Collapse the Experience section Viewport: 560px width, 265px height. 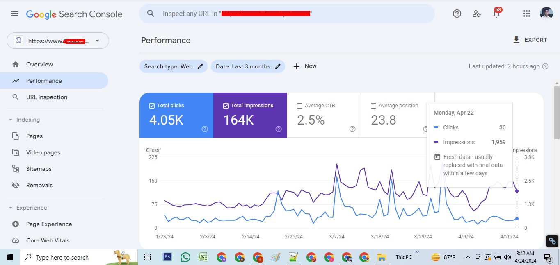10,208
